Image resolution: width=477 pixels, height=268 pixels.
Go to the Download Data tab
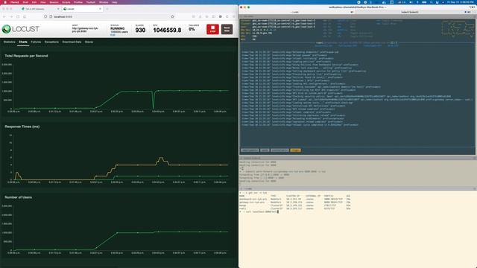[x=72, y=42]
